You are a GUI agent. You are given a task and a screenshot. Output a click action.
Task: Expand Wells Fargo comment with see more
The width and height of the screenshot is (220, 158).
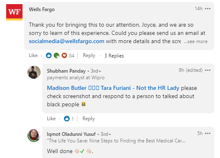click(x=196, y=41)
